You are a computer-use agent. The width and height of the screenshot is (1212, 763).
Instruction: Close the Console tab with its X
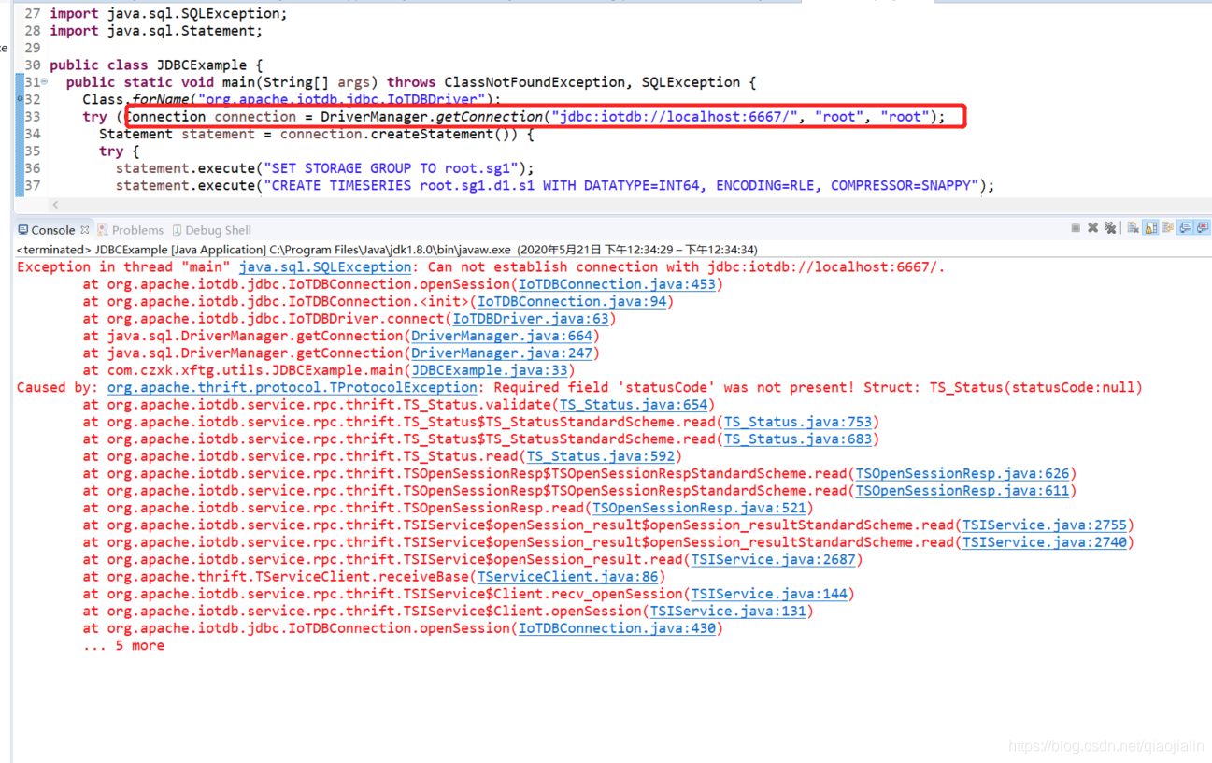[x=85, y=229]
